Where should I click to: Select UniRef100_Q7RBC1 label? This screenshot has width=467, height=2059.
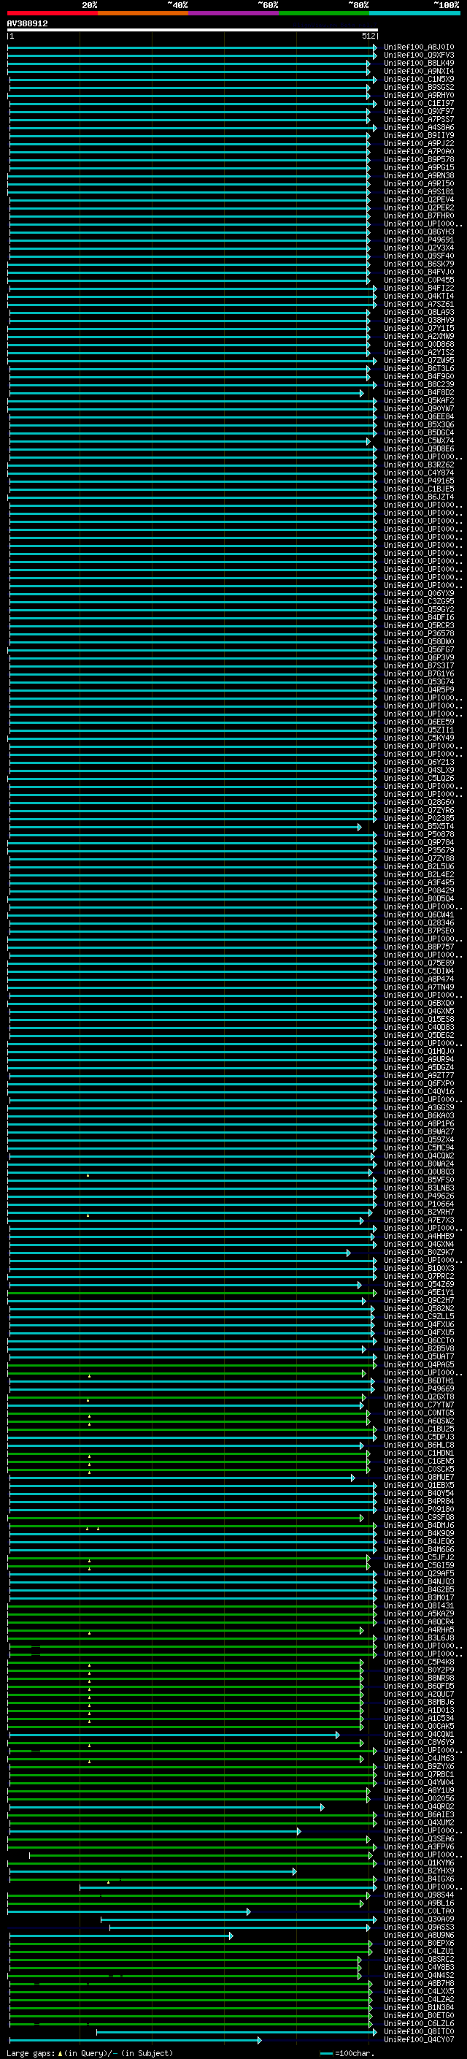(x=419, y=1774)
